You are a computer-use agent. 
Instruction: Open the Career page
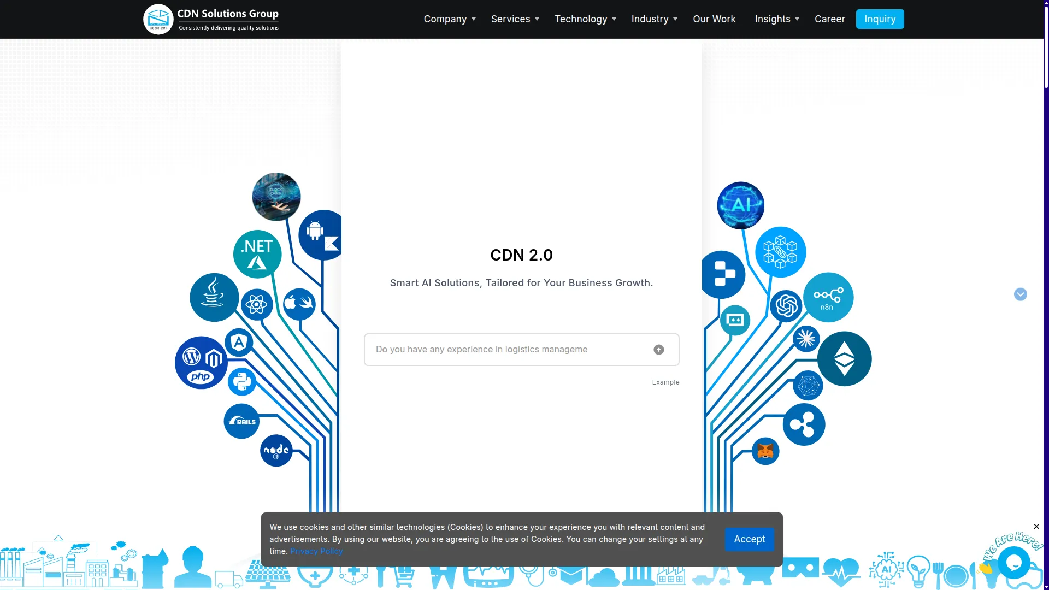point(830,19)
